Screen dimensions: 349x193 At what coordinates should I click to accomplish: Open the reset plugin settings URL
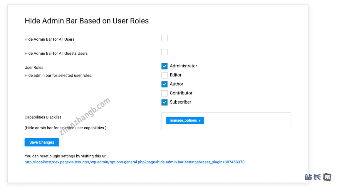(134, 162)
